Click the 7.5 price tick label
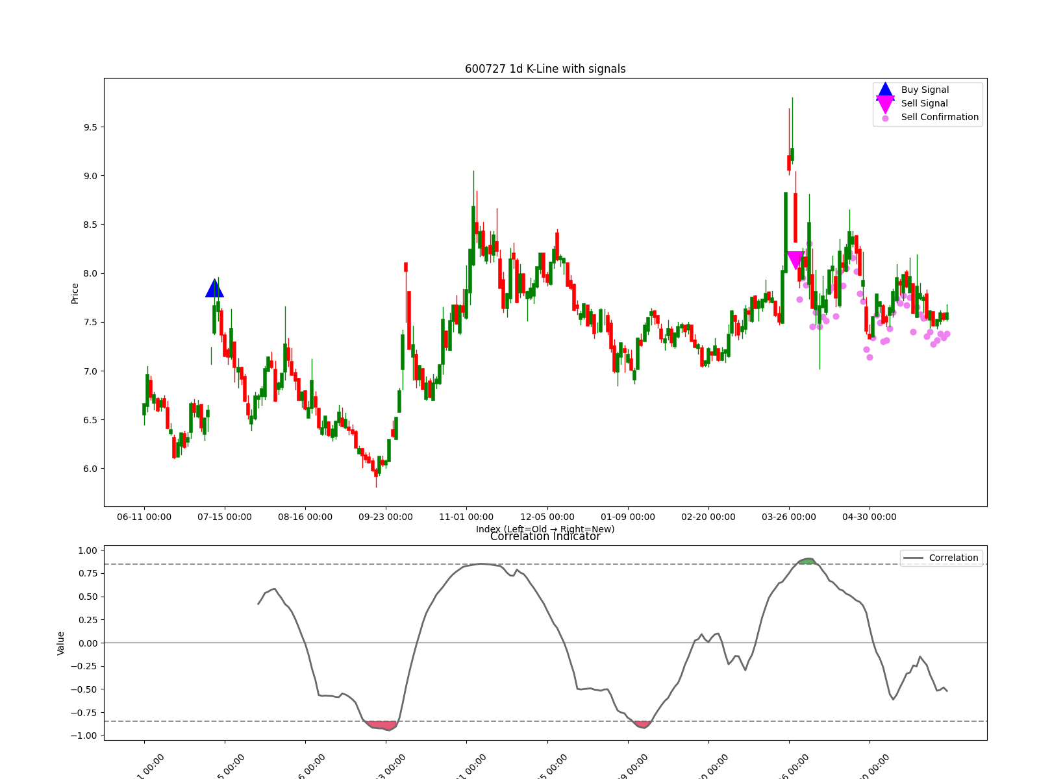Image resolution: width=1039 pixels, height=779 pixels. [x=90, y=323]
